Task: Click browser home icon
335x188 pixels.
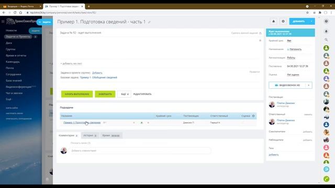Action: pos(20,13)
